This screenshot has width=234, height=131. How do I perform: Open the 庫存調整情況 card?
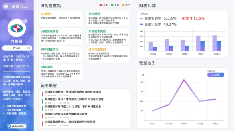point(61,54)
